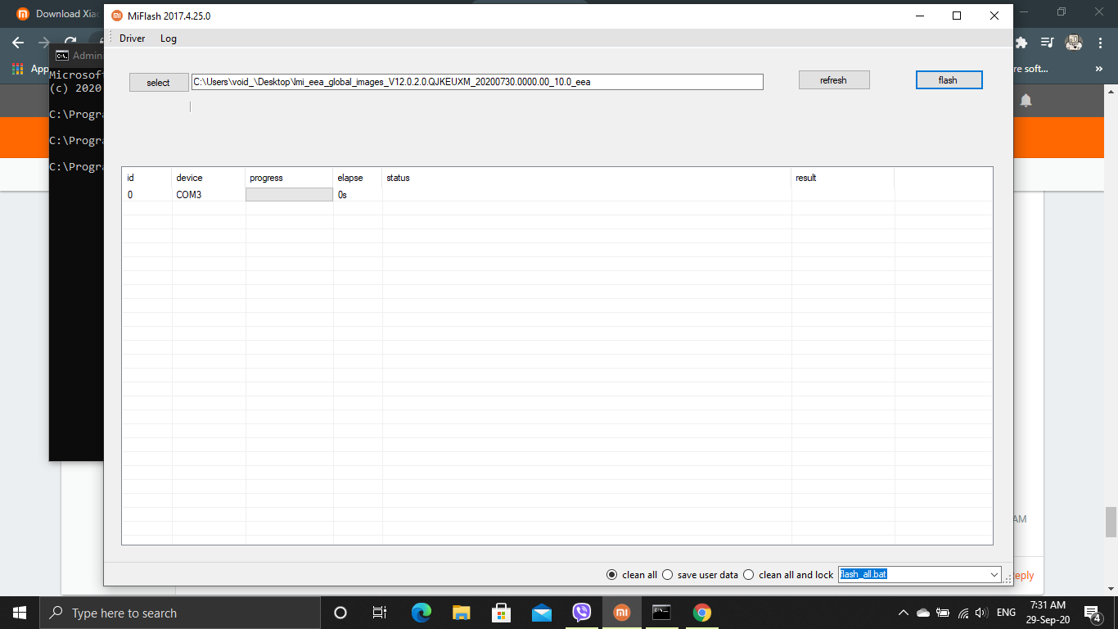The width and height of the screenshot is (1118, 629).
Task: Click the MiFlash taskbar icon
Action: click(622, 613)
